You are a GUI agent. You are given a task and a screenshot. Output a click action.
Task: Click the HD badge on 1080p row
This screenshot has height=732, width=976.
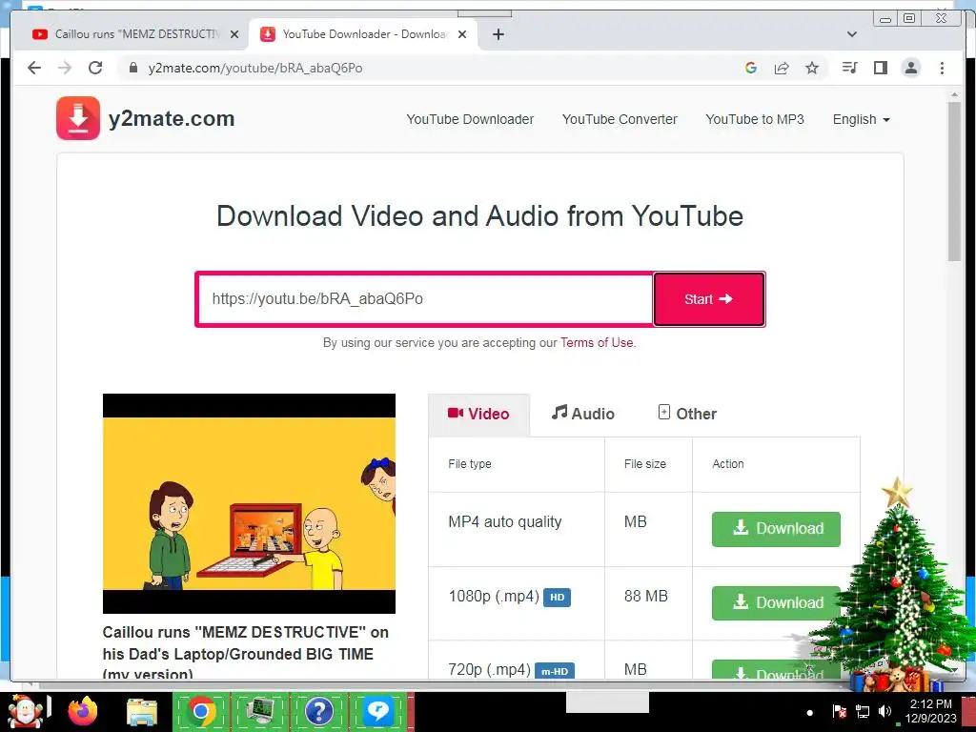click(x=557, y=598)
